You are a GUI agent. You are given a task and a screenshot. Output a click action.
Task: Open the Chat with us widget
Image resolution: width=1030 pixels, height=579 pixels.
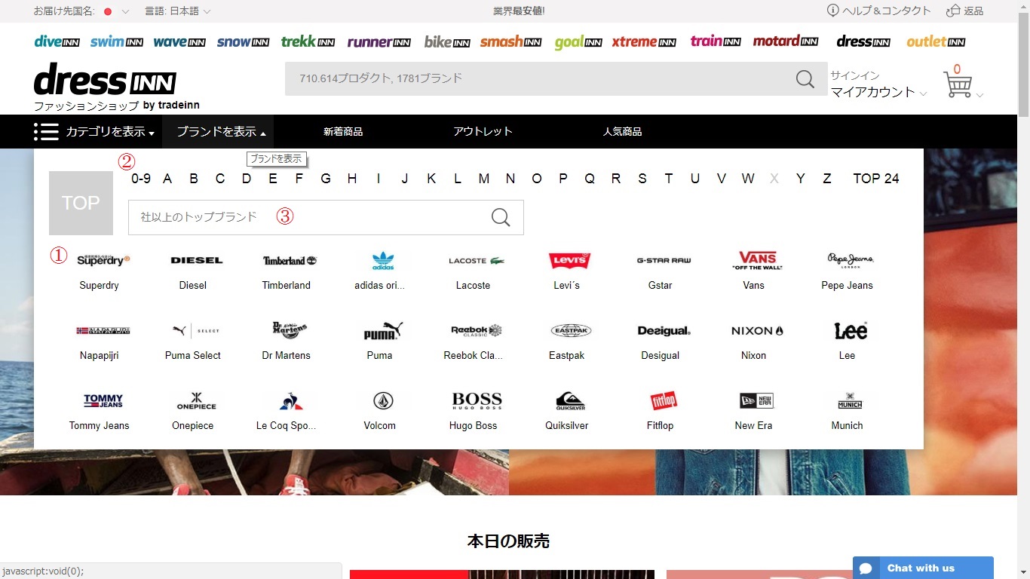point(922,568)
